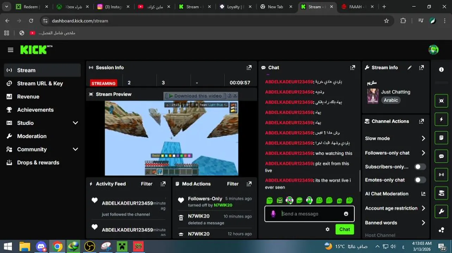This screenshot has width=452, height=253.
Task: Open AI Chat Moderation external link icon
Action: 423,194
